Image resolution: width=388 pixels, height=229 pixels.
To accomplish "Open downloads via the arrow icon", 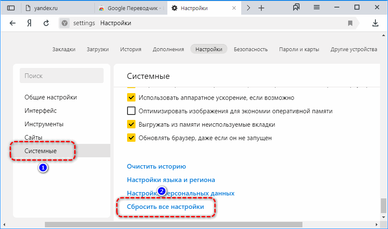I will 375,23.
